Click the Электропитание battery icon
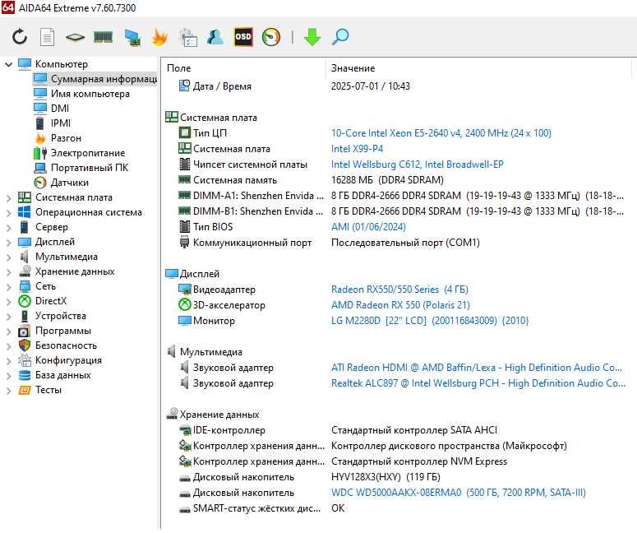Image resolution: width=637 pixels, height=533 pixels. [39, 153]
